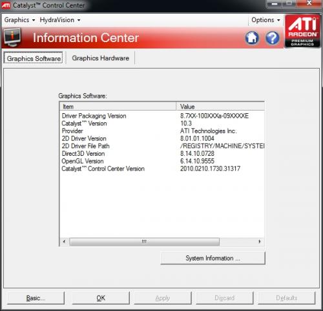Select the OpenGL Version row
Screen dimensions: 323x311
(162, 161)
